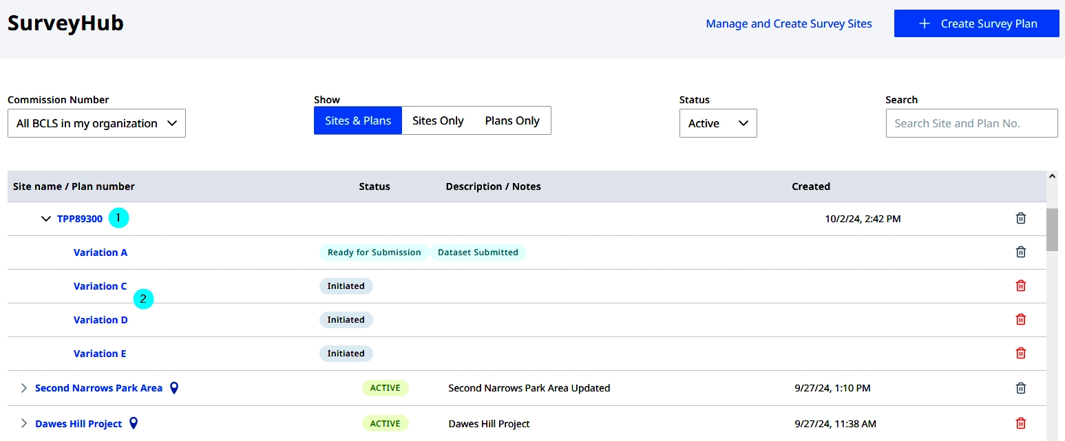The width and height of the screenshot is (1065, 441).
Task: Click ACTIVE badge for Dawes Hill Project
Action: coord(386,423)
